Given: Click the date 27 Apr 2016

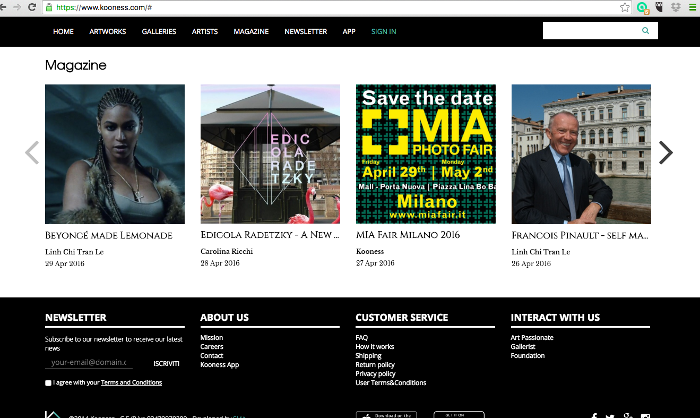Looking at the screenshot, I should point(375,263).
